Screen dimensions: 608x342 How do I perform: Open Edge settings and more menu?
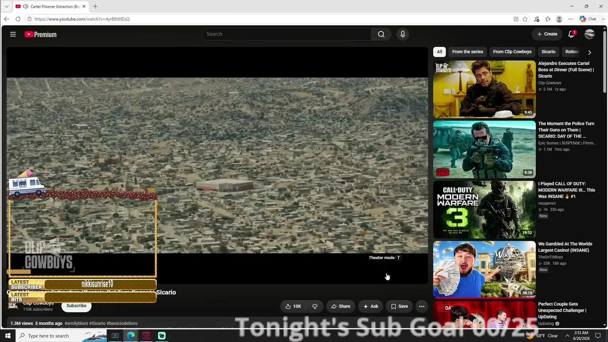click(x=570, y=19)
